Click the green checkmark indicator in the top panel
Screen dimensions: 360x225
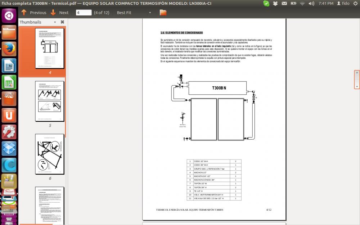(x=266, y=4)
